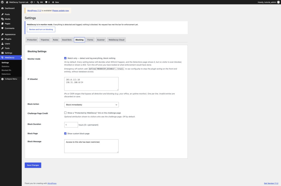Open the search icon in admin bar
281x186 pixels.
[x=38, y=2]
